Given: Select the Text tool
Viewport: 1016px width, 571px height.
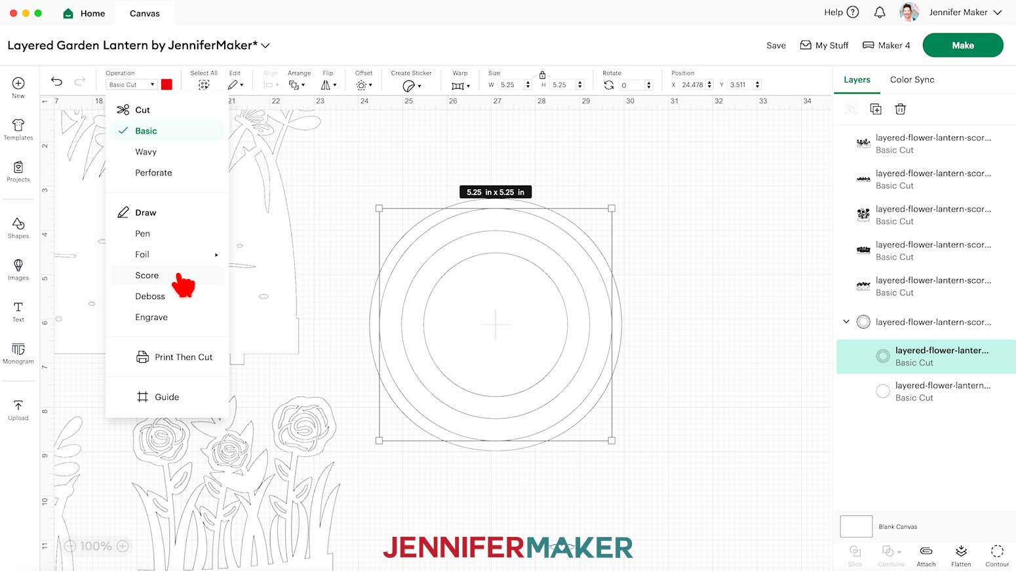Looking at the screenshot, I should coord(18,311).
